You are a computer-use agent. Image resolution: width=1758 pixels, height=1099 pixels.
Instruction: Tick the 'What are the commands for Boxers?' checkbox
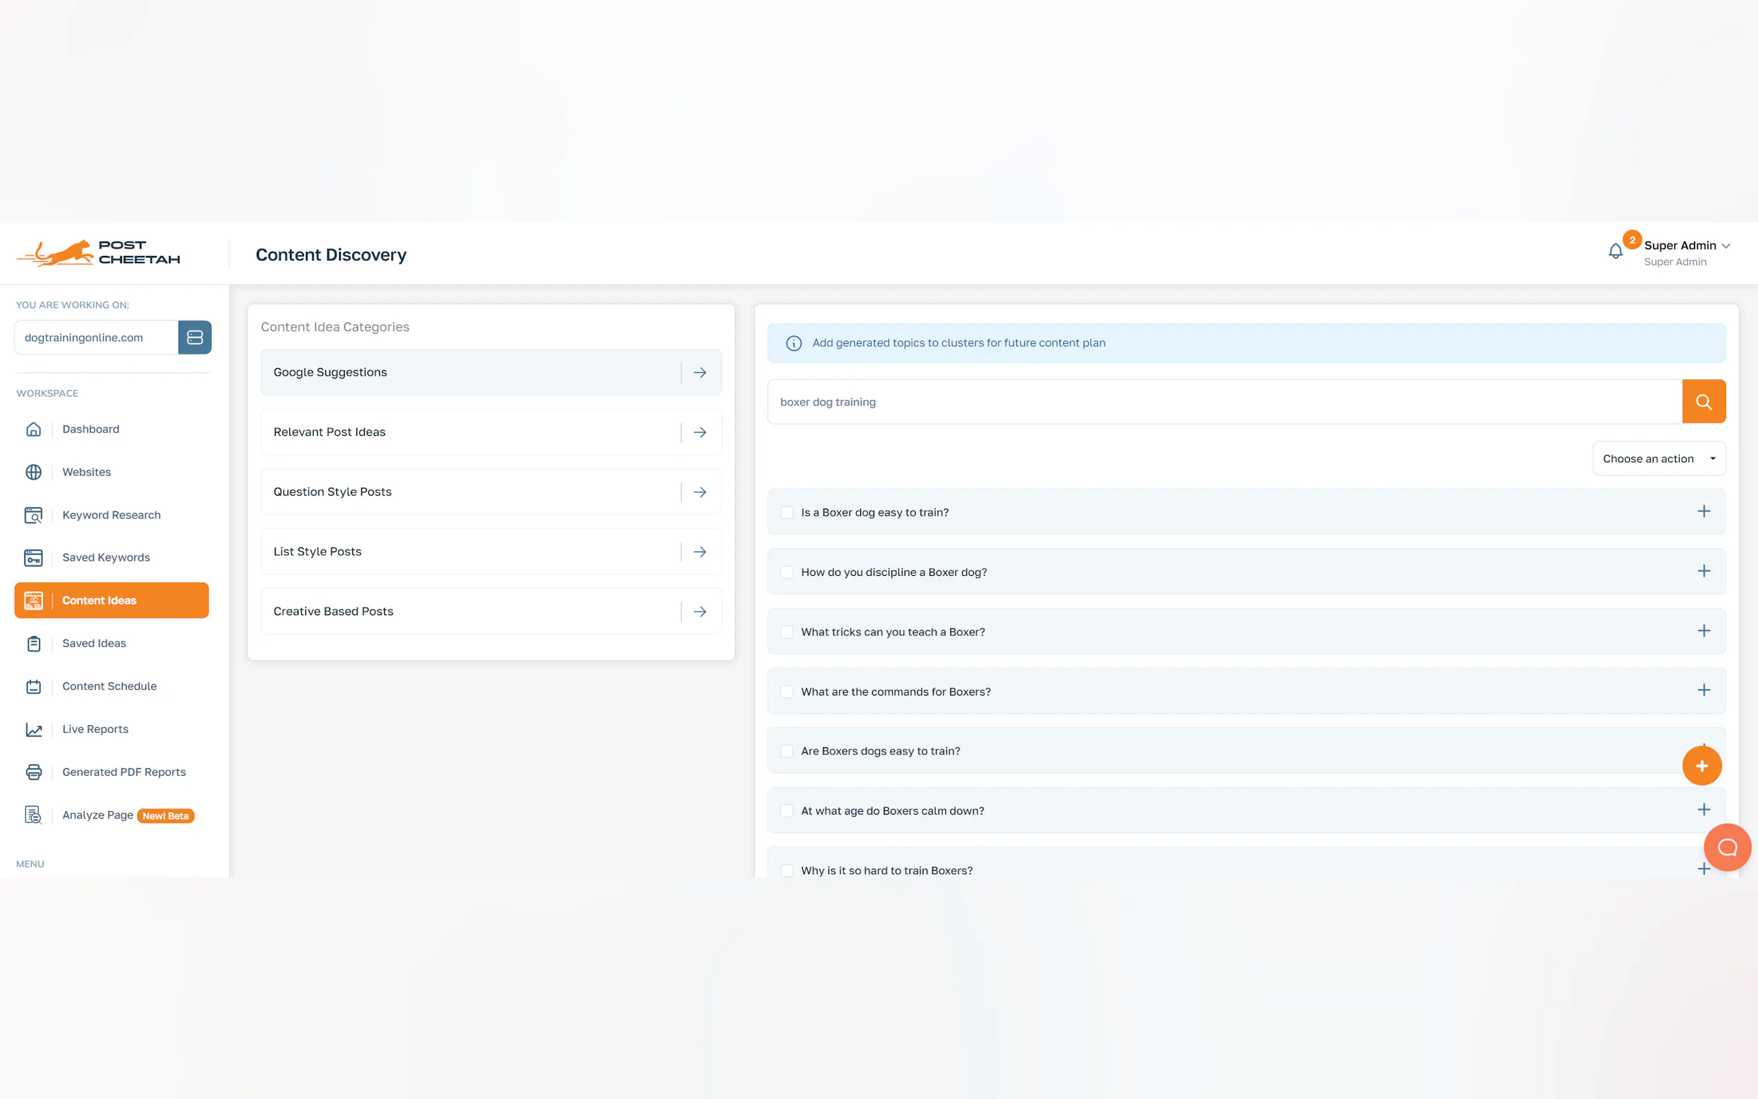(786, 691)
